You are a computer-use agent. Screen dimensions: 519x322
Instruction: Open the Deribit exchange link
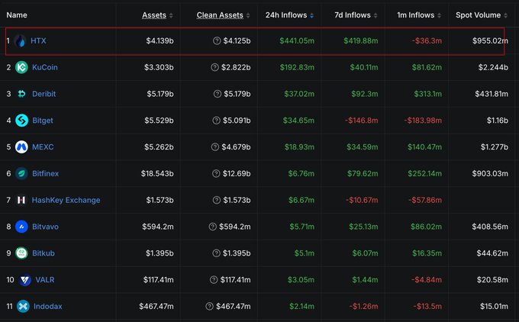pyautogui.click(x=44, y=94)
